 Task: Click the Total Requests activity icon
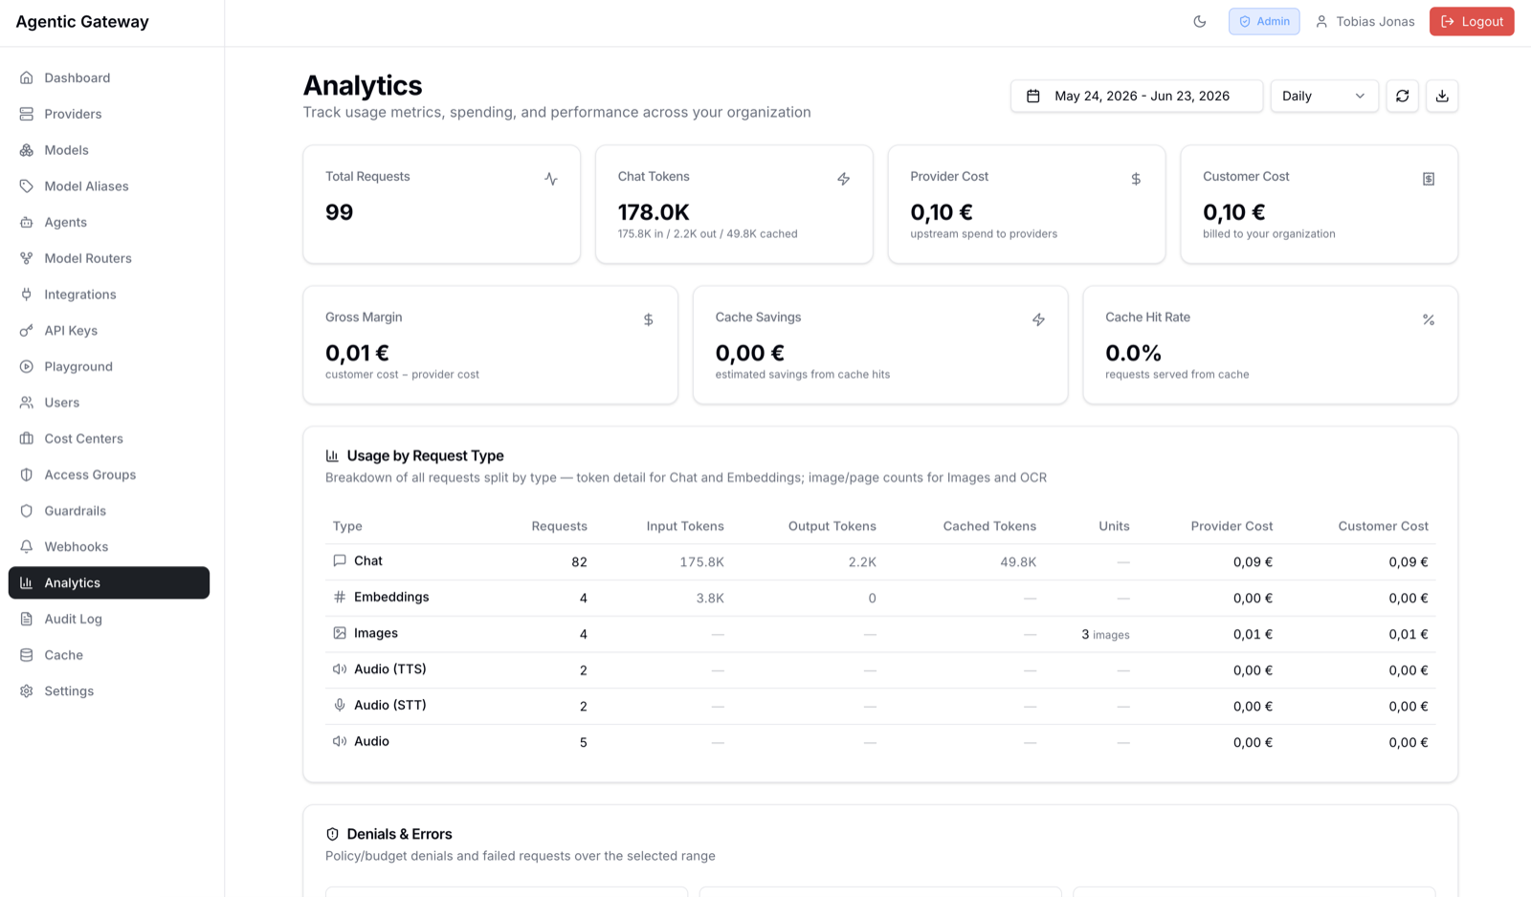(x=551, y=179)
